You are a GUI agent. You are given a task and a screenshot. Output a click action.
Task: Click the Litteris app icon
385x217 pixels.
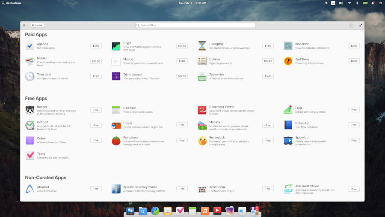point(116,125)
